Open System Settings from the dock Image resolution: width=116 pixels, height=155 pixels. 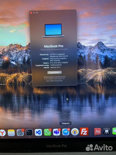pyautogui.click(x=20, y=132)
